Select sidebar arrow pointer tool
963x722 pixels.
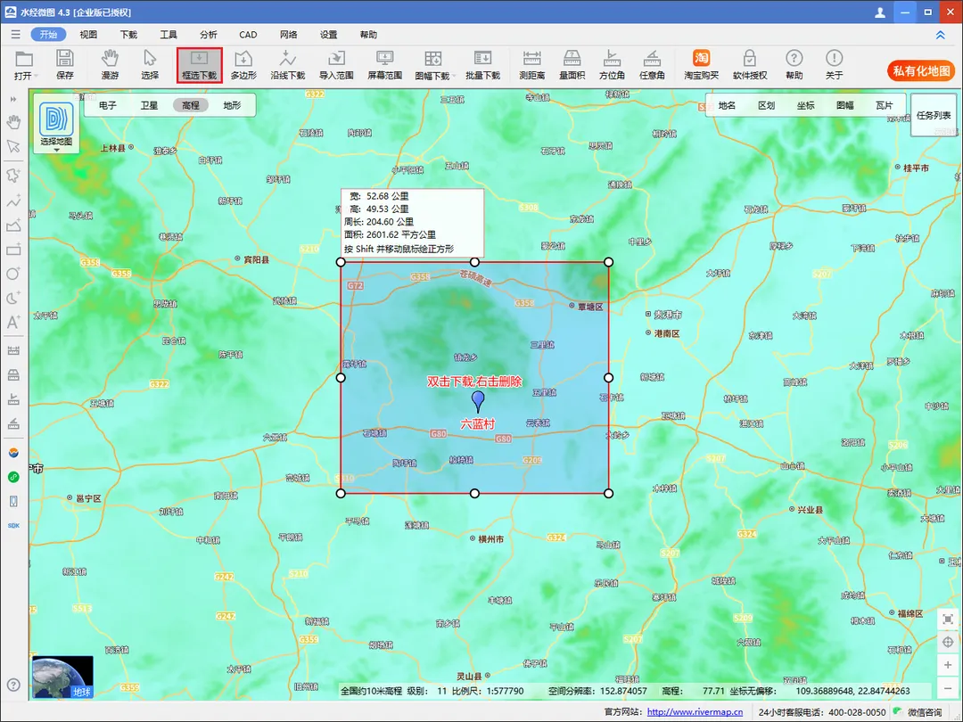click(13, 147)
